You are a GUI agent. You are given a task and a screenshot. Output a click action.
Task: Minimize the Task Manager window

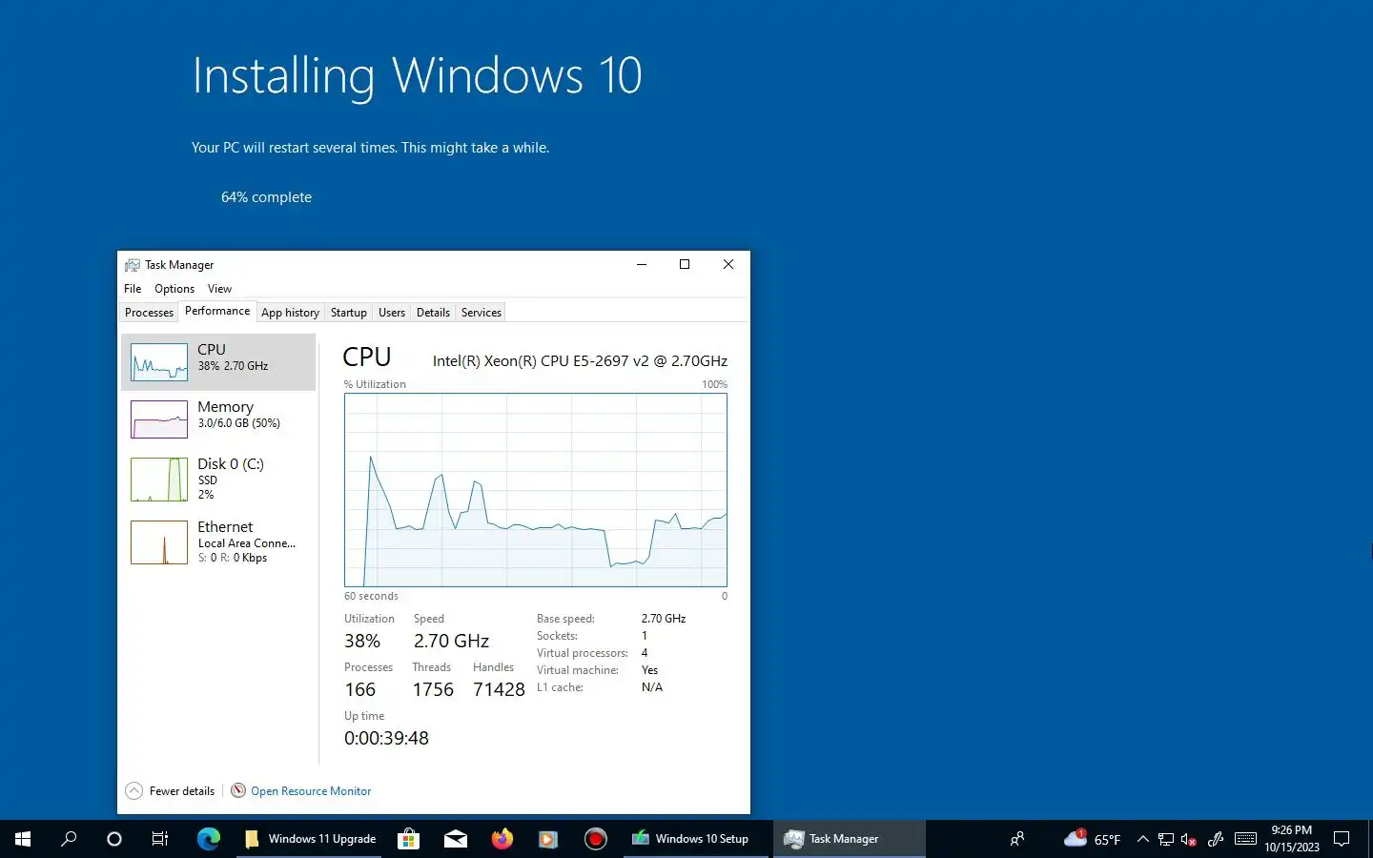coord(642,265)
